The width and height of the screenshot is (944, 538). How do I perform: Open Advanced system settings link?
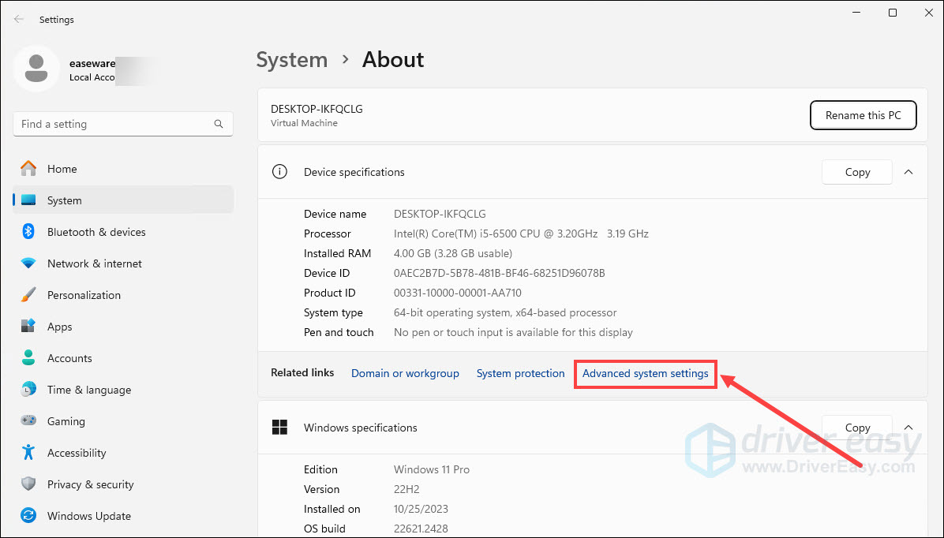[x=646, y=373]
